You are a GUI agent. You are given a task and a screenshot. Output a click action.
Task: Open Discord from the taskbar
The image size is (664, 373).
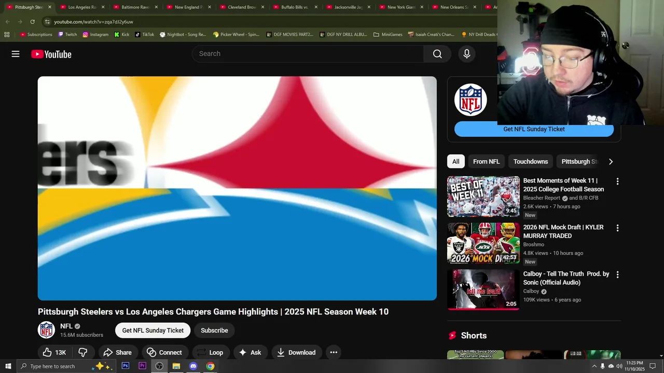tap(193, 366)
